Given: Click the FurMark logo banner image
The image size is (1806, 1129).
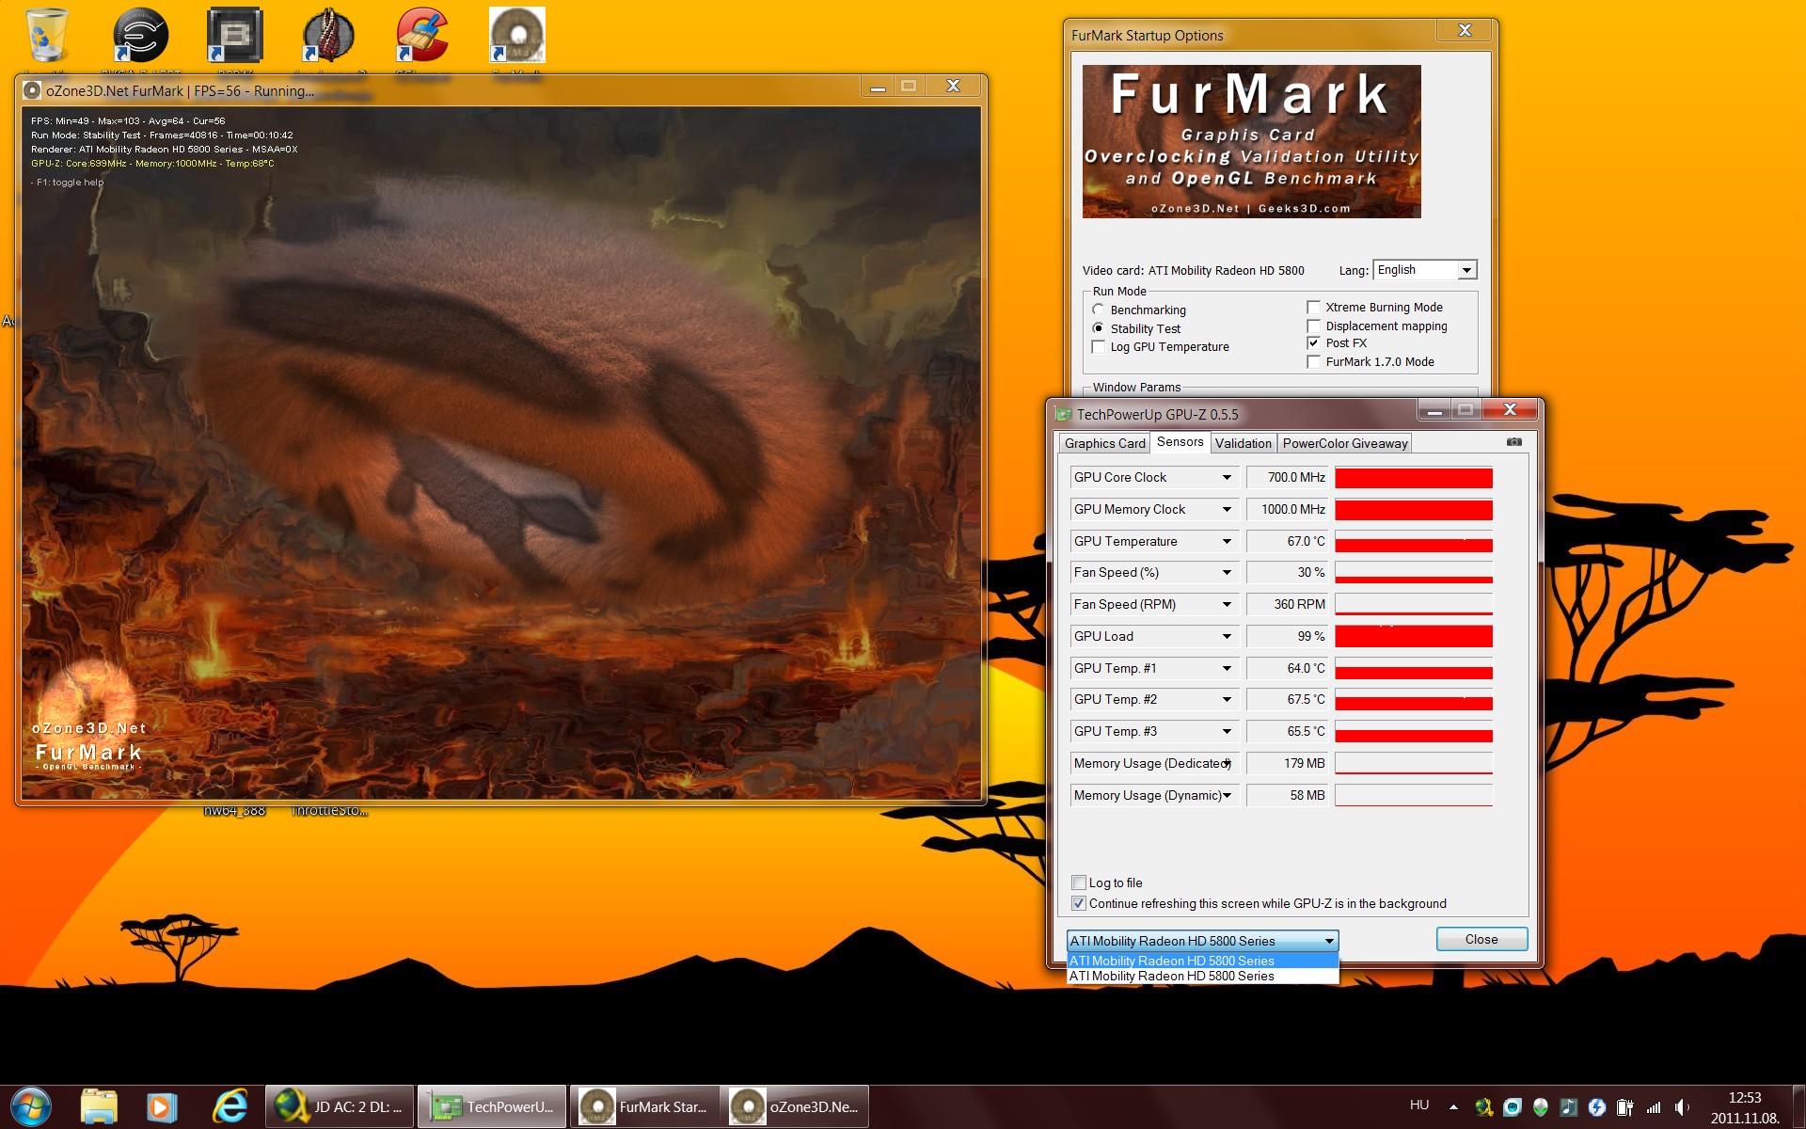Looking at the screenshot, I should 1251,141.
